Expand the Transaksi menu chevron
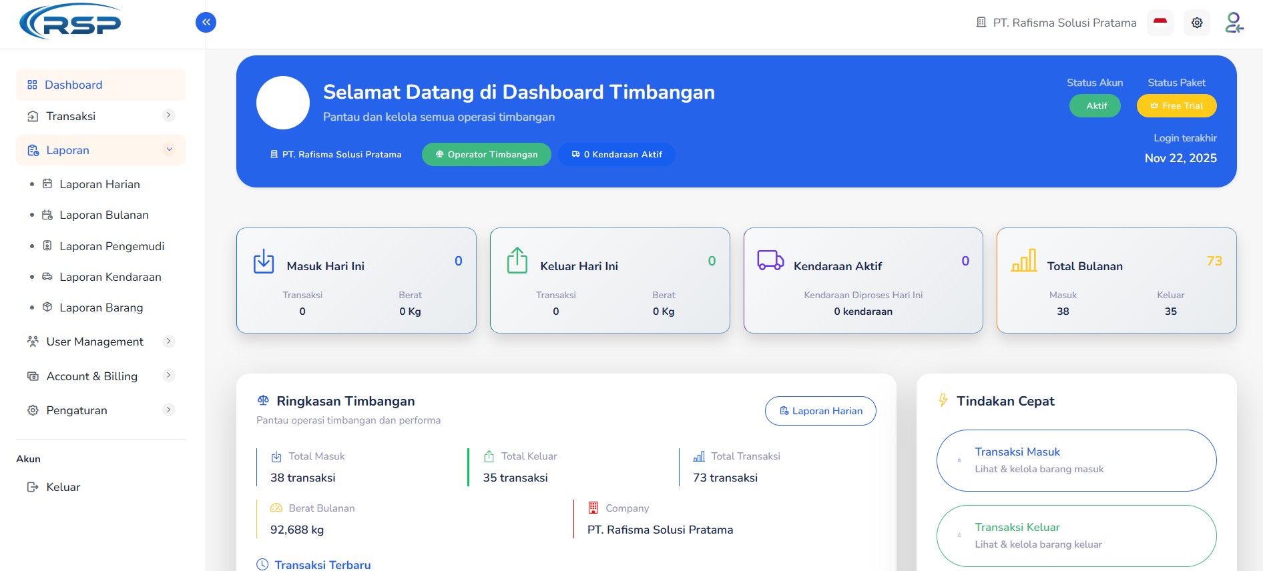1263x571 pixels. pyautogui.click(x=169, y=115)
